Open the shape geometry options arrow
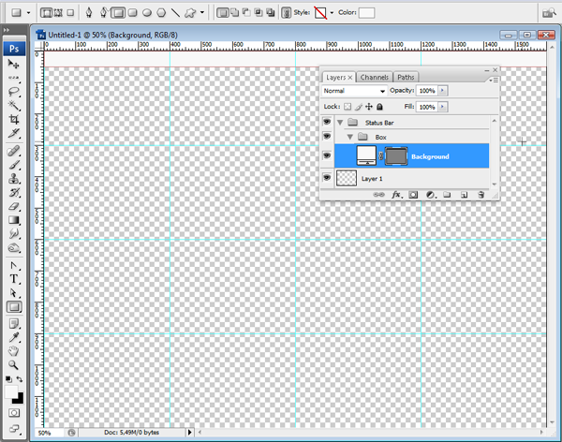562x442 pixels. 202,13
